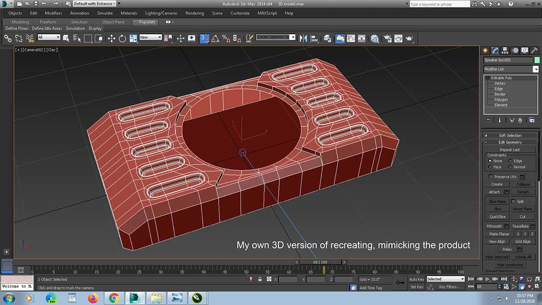542x305 pixels.
Task: Open the Modify panel tab
Action: coord(495,50)
